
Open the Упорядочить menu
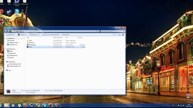pos(10,35)
